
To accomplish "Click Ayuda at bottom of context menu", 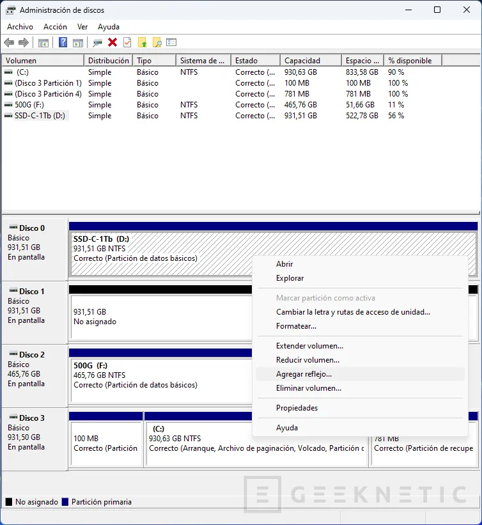I will [x=360, y=428].
